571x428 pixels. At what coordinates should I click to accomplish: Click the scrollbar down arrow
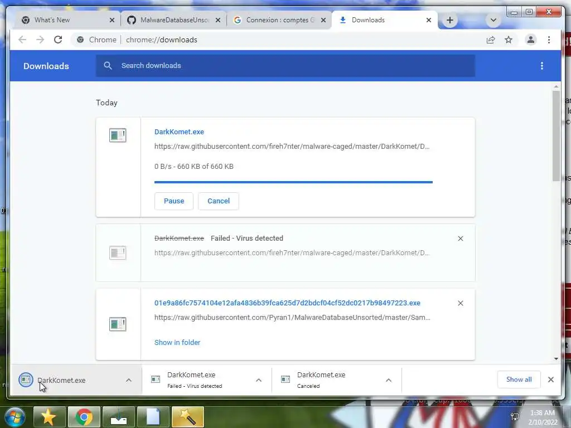[x=556, y=358]
